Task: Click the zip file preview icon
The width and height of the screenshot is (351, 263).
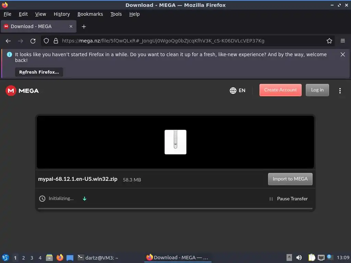Action: point(175,142)
